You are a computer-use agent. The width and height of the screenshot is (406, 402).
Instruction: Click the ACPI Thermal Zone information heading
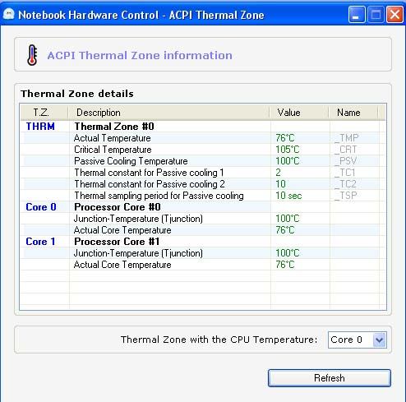tap(140, 55)
